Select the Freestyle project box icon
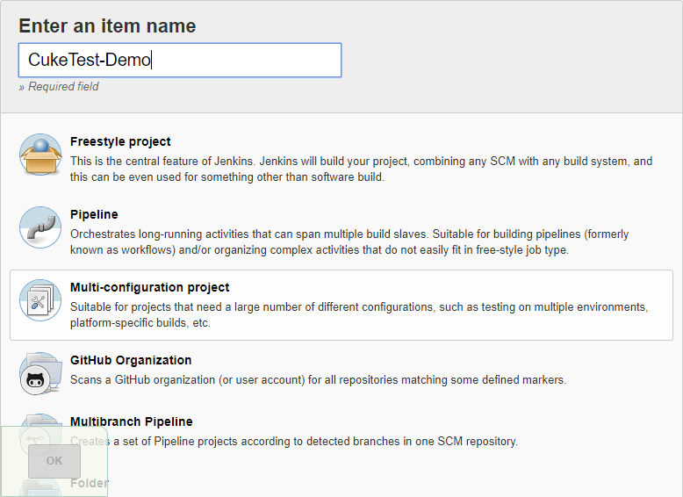The height and width of the screenshot is (497, 683). coord(40,155)
